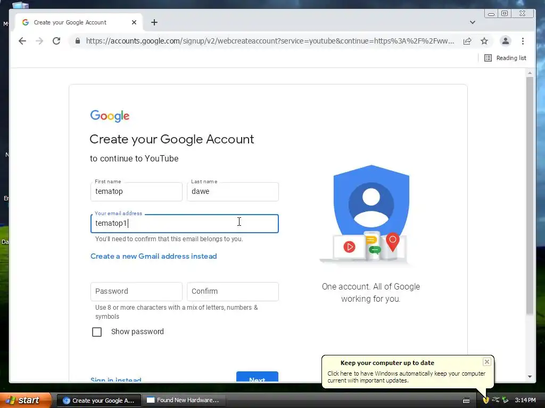The width and height of the screenshot is (545, 408).
Task: View site info via the padlock icon
Action: [78, 41]
